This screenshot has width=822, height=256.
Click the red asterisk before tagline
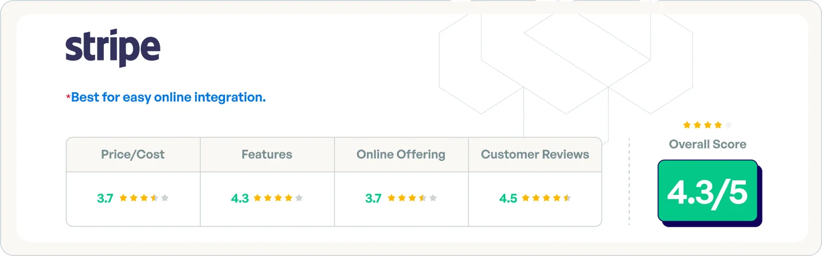[x=68, y=98]
